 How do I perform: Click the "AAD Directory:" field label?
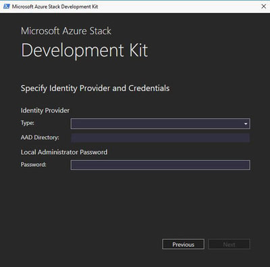(40, 137)
